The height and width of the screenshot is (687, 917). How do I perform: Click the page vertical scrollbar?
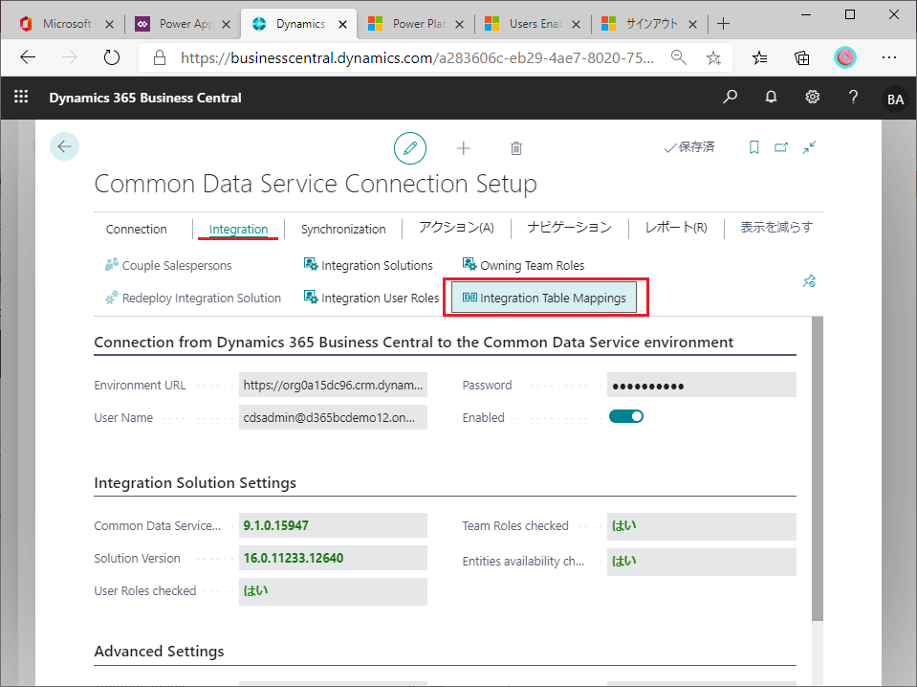[818, 468]
